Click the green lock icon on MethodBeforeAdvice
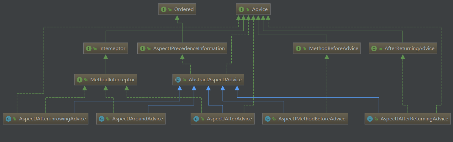 coord(305,49)
